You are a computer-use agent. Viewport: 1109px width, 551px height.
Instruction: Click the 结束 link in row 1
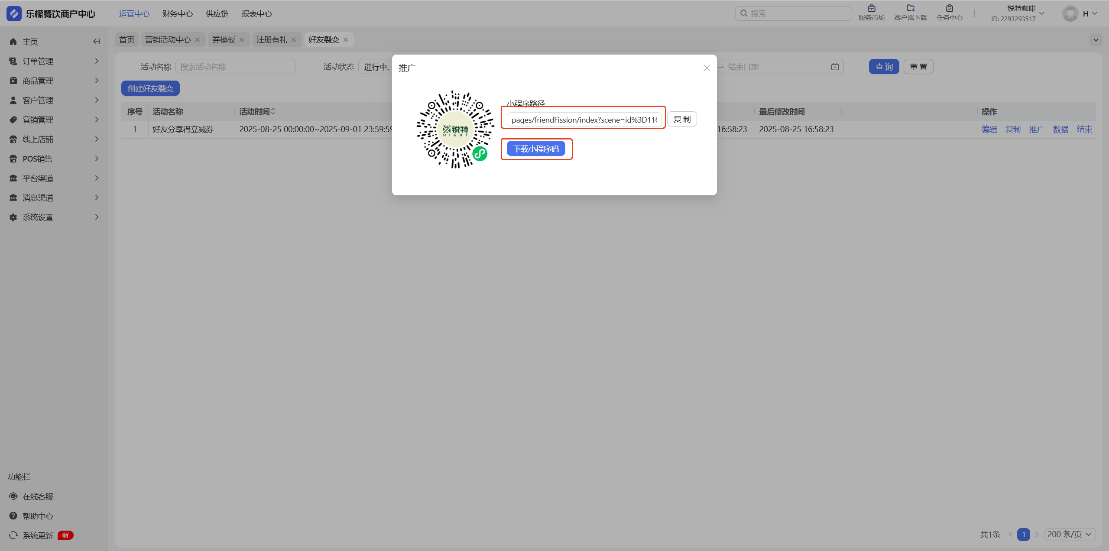click(x=1084, y=129)
